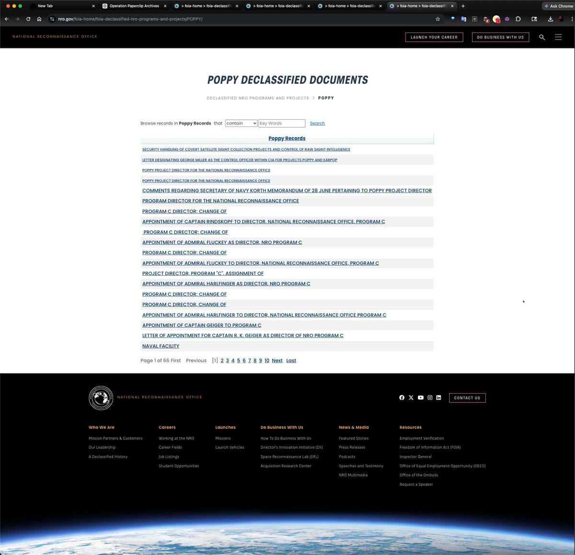Open the Google Translate extension
The image size is (575, 555).
pyautogui.click(x=463, y=19)
